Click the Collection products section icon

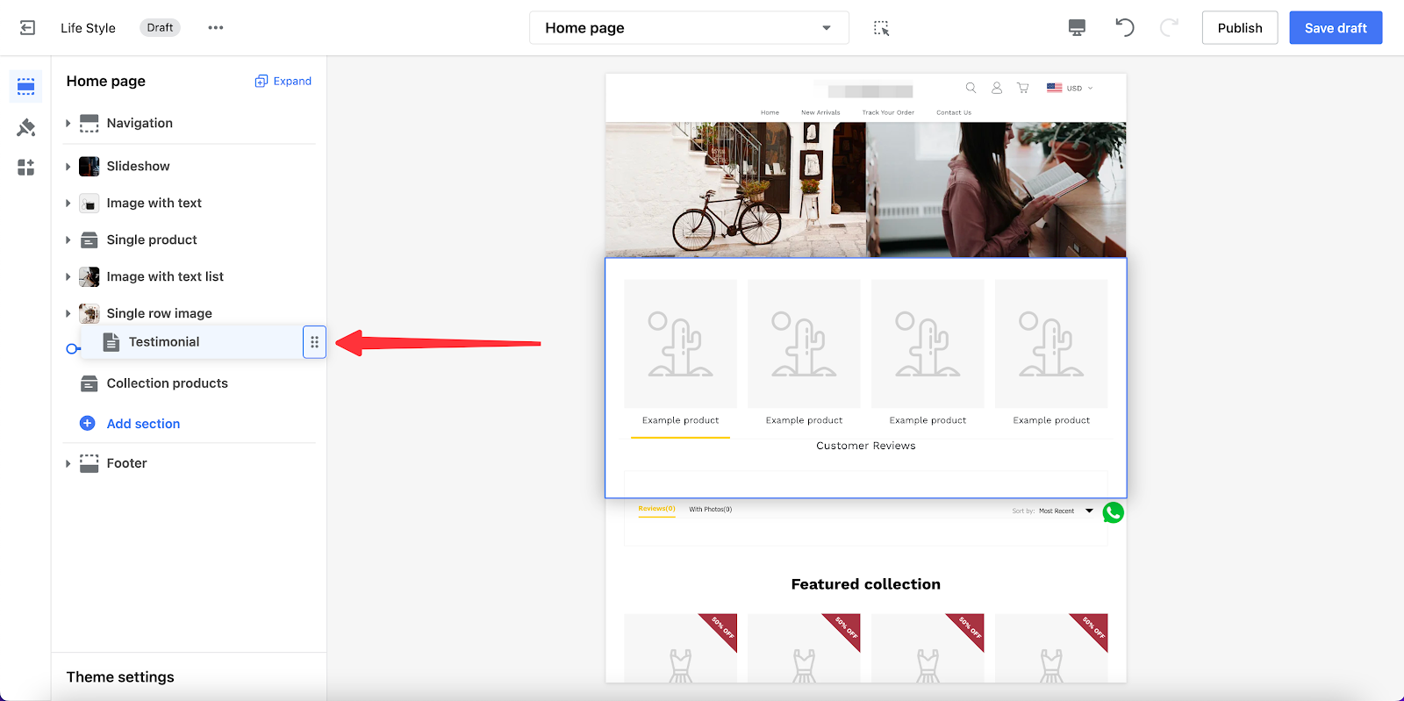click(89, 383)
